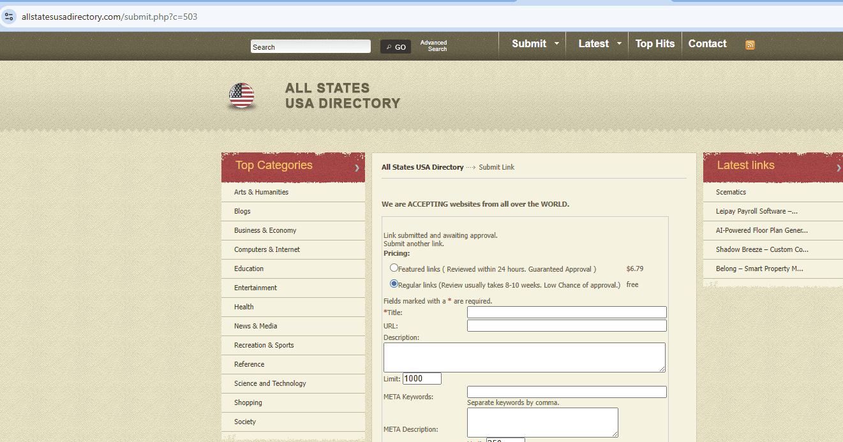
Task: Click the USA flag globe logo
Action: coord(242,96)
